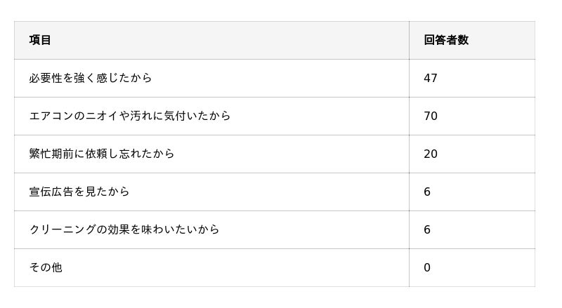Viewport: 562px width, 308px height.
Task: Click the 6 beside クリーニングの効果を味わいたいから
Action: coord(427,229)
